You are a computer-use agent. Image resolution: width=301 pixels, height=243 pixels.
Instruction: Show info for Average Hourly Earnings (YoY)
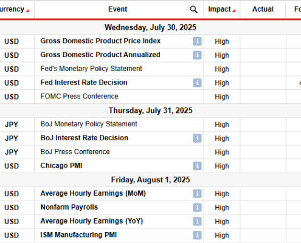coord(197,221)
